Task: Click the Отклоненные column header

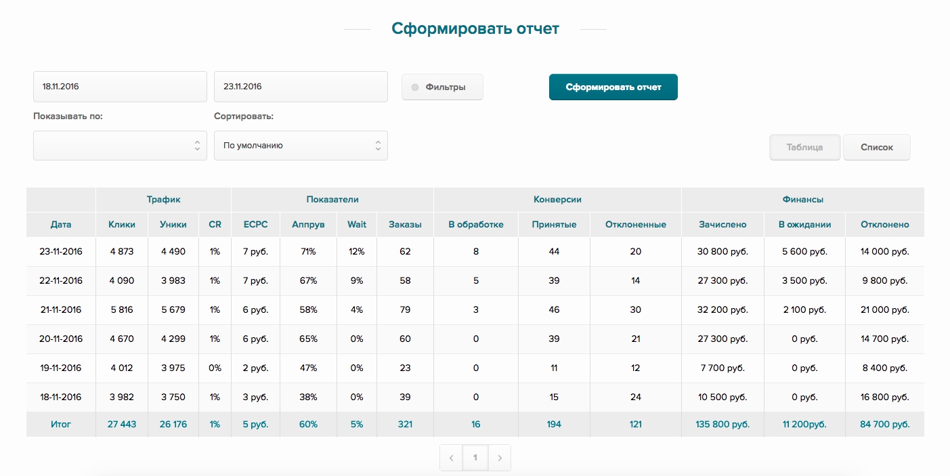Action: pos(635,224)
